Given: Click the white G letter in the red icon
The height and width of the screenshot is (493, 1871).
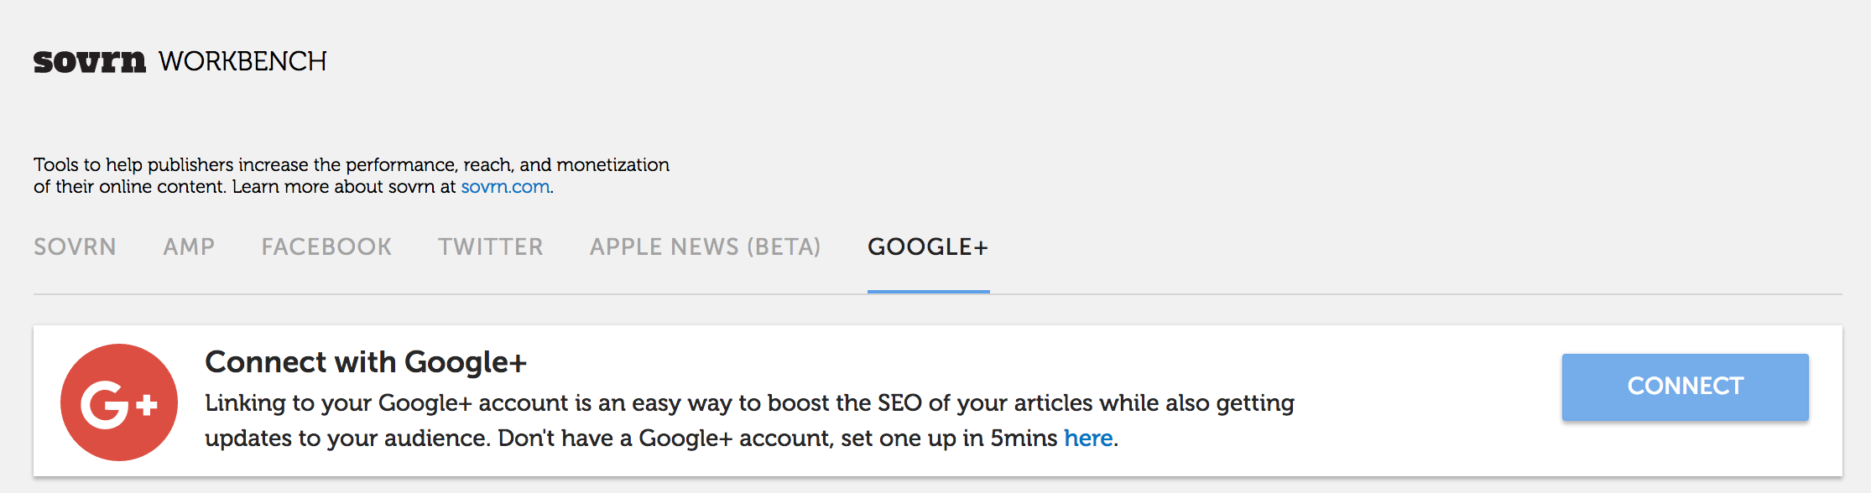Looking at the screenshot, I should pyautogui.click(x=105, y=406).
